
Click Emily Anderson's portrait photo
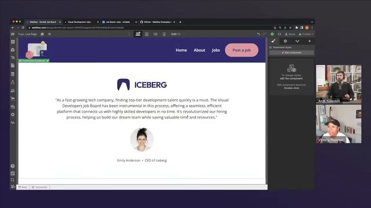[141, 139]
